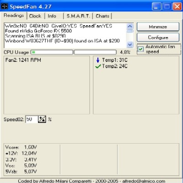
Task: Open the Configure dialog
Action: pos(158,38)
